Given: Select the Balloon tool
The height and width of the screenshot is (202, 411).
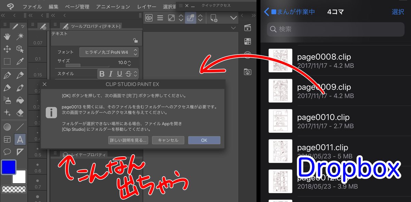Looking at the screenshot, I should click(7, 151).
